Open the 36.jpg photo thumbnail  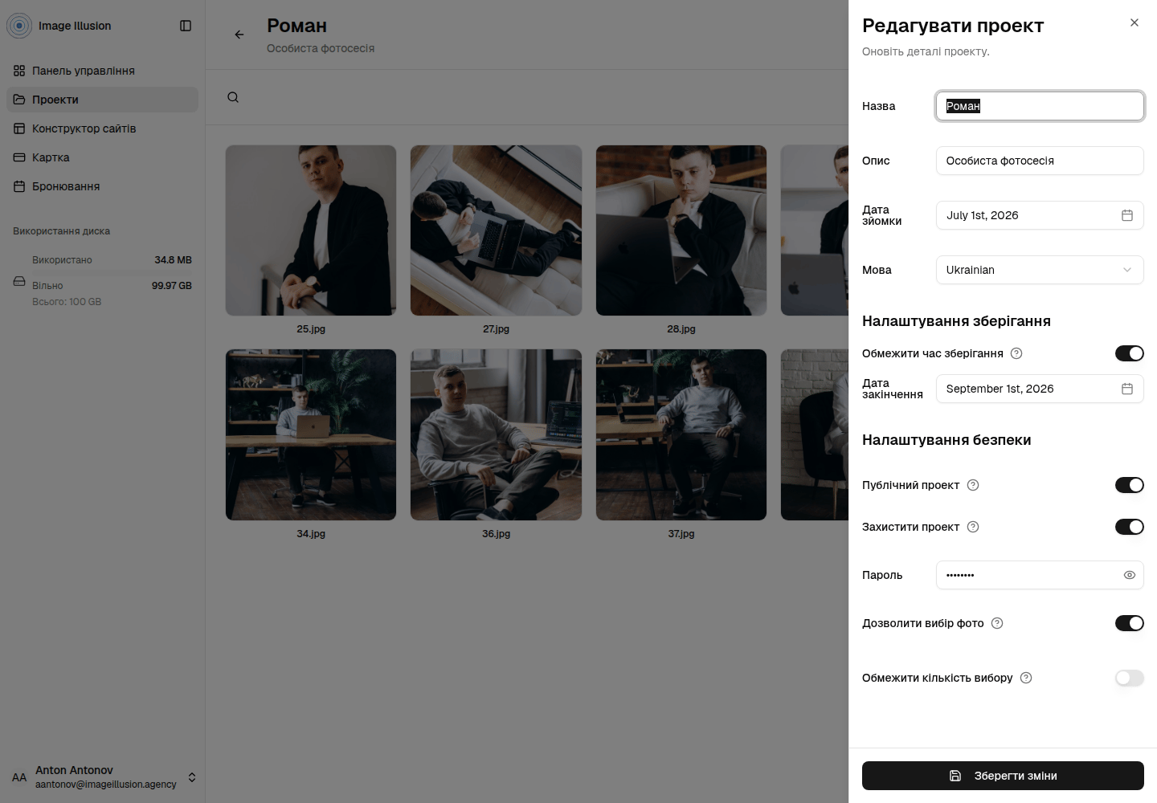(496, 434)
